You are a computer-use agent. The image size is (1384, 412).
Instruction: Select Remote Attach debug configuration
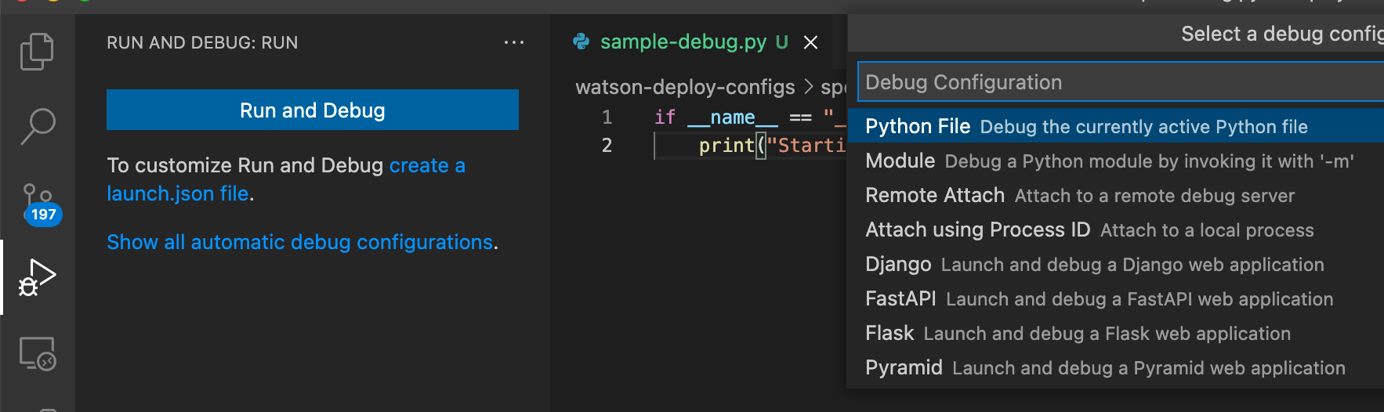click(1079, 196)
